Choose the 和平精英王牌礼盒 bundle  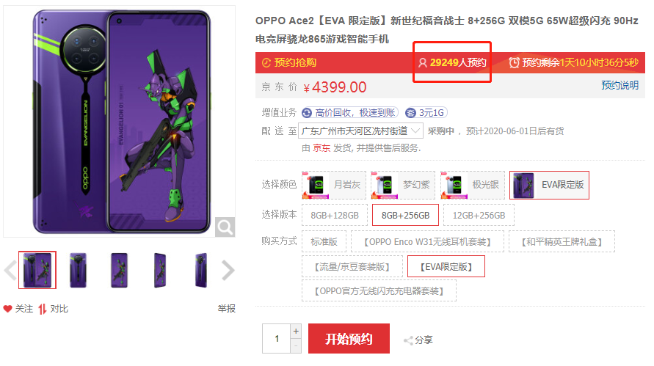click(x=562, y=241)
